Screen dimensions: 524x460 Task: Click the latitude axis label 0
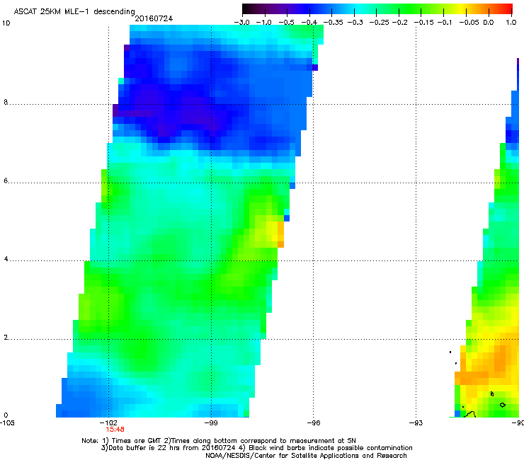coord(6,415)
